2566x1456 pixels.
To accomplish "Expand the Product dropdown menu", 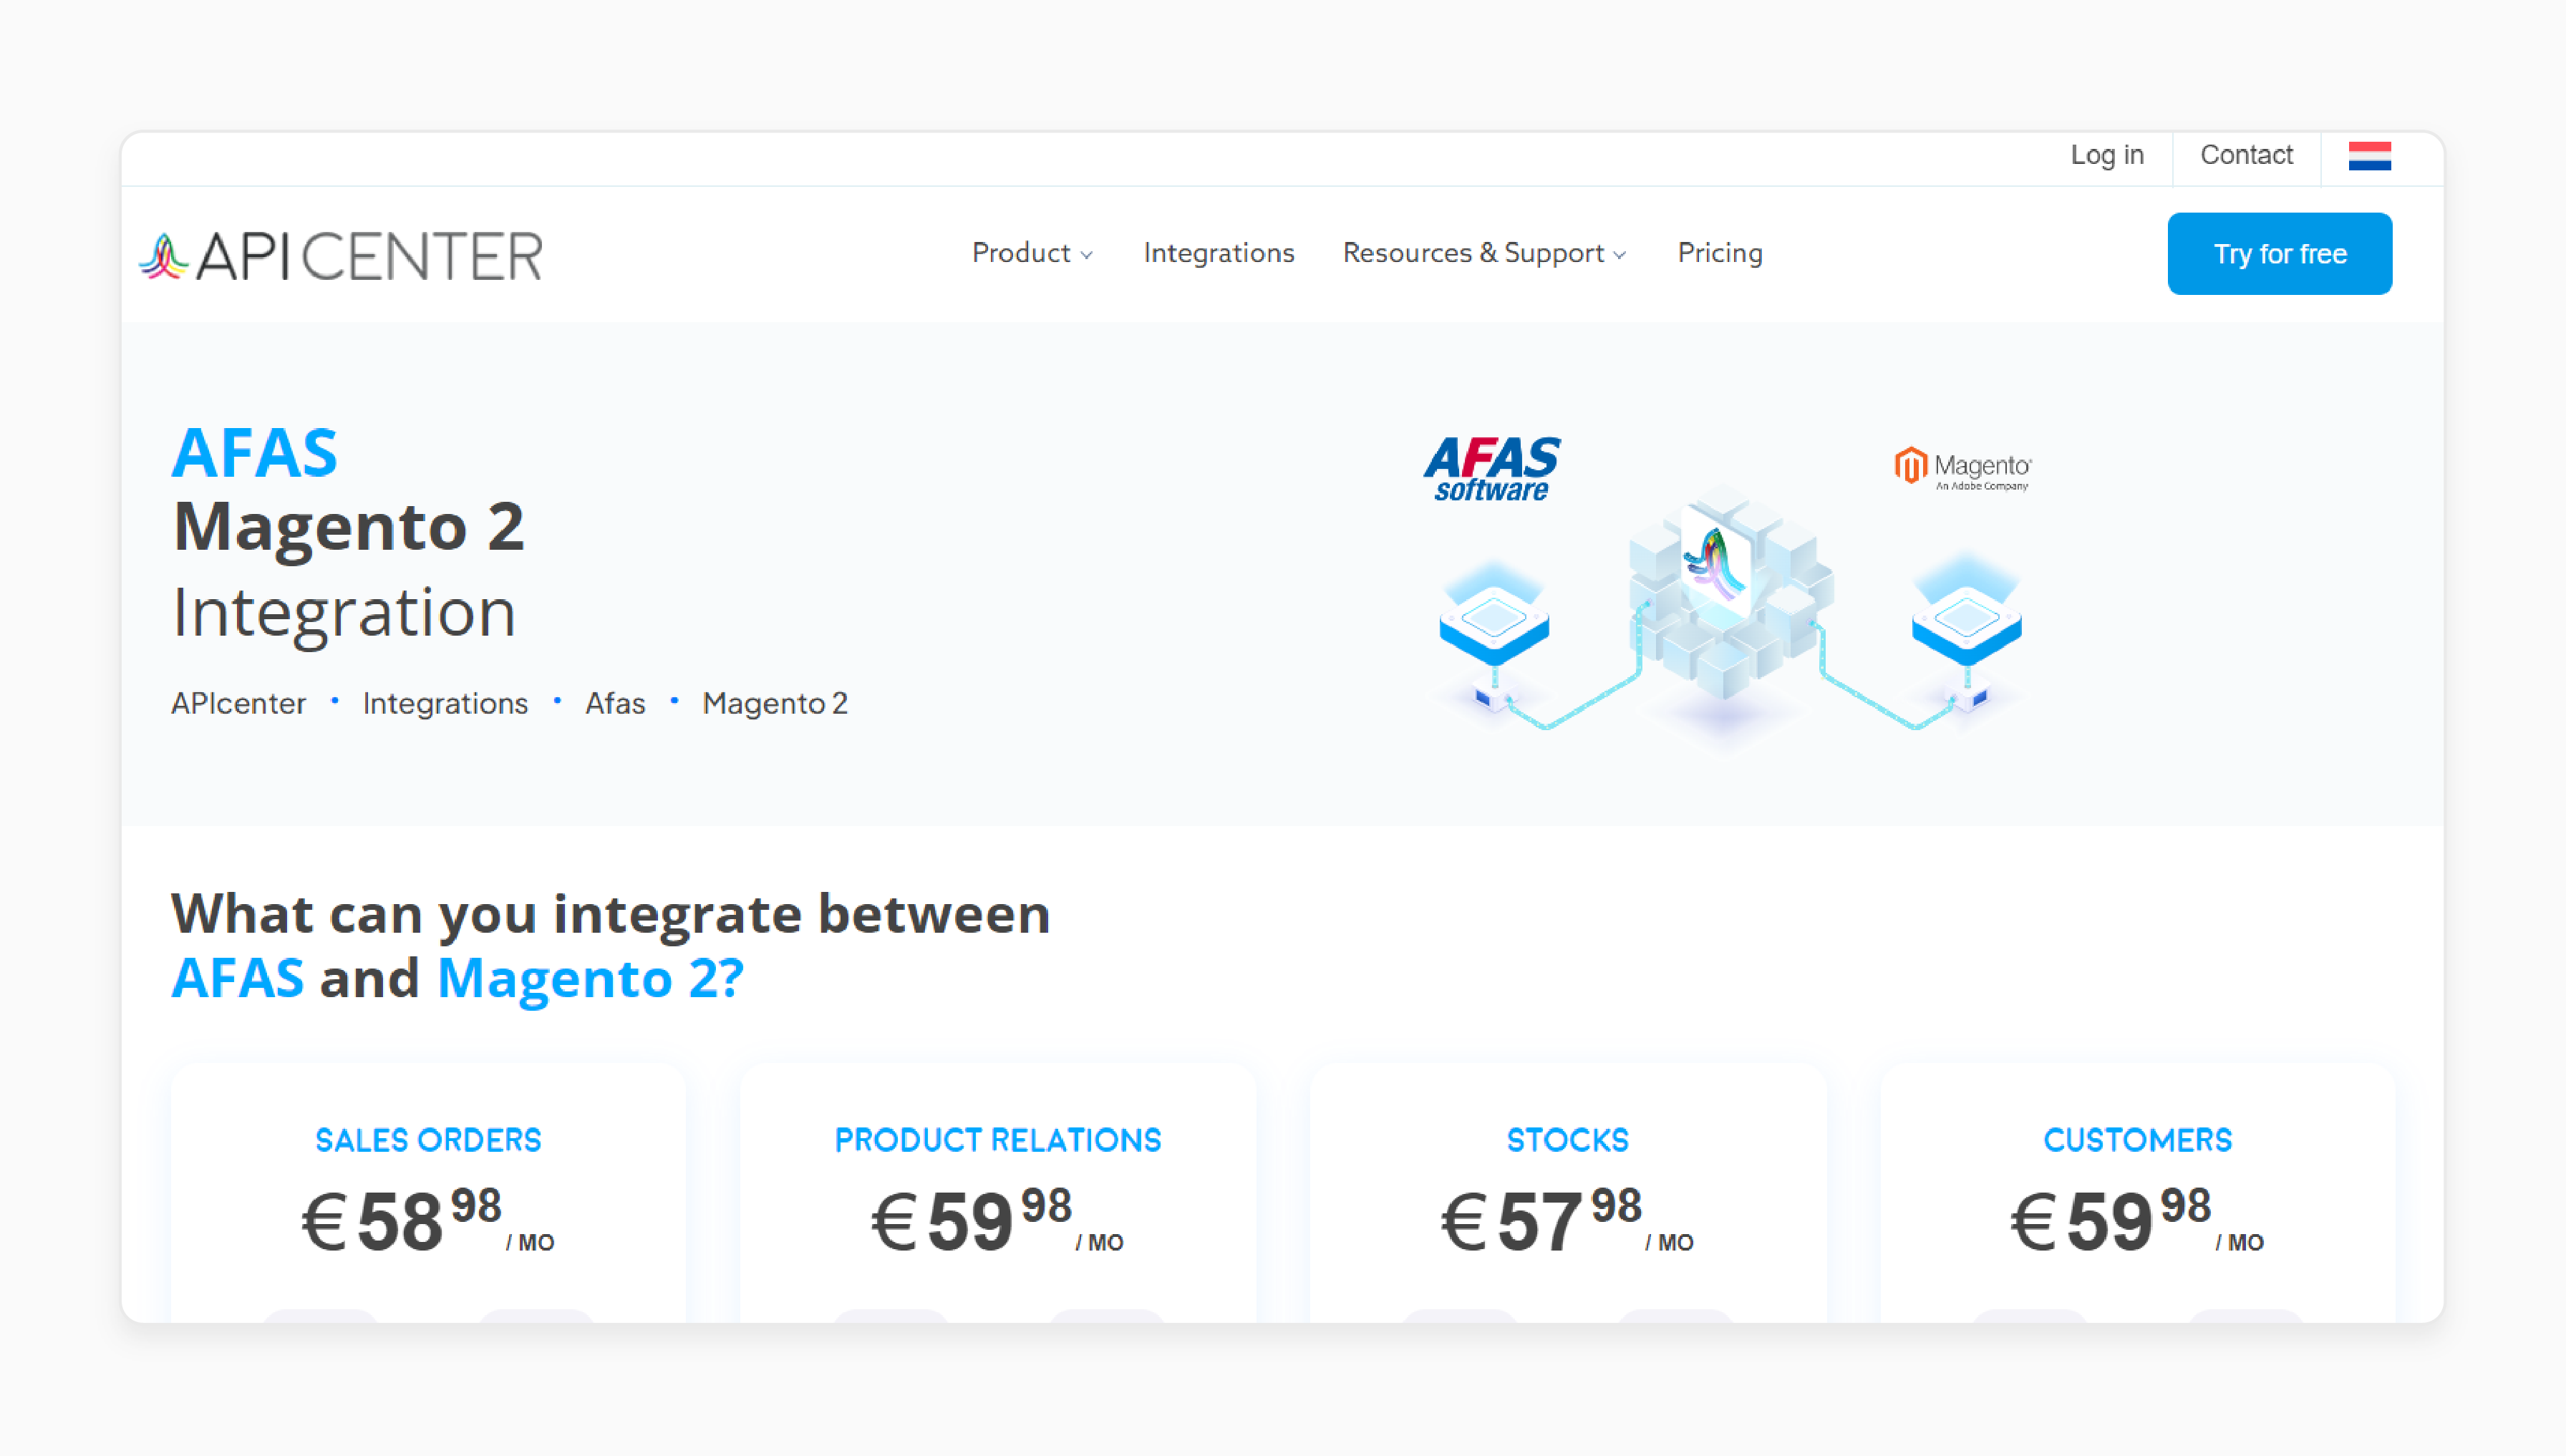I will coord(1030,252).
